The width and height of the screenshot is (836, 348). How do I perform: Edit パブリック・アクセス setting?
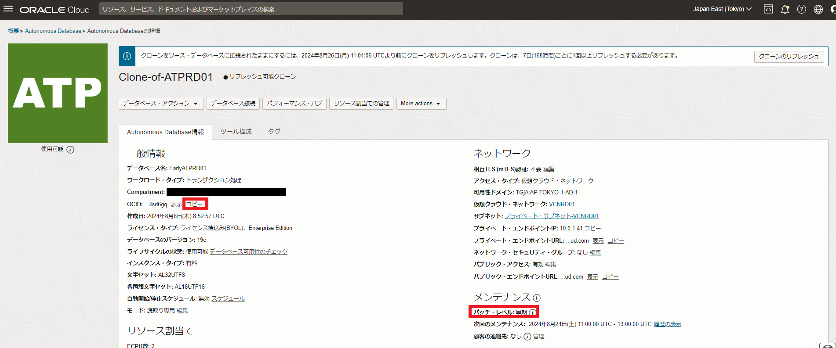pyautogui.click(x=551, y=265)
